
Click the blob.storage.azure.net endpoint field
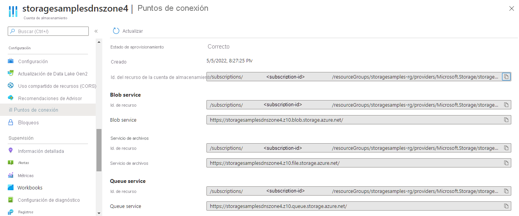tap(359, 120)
